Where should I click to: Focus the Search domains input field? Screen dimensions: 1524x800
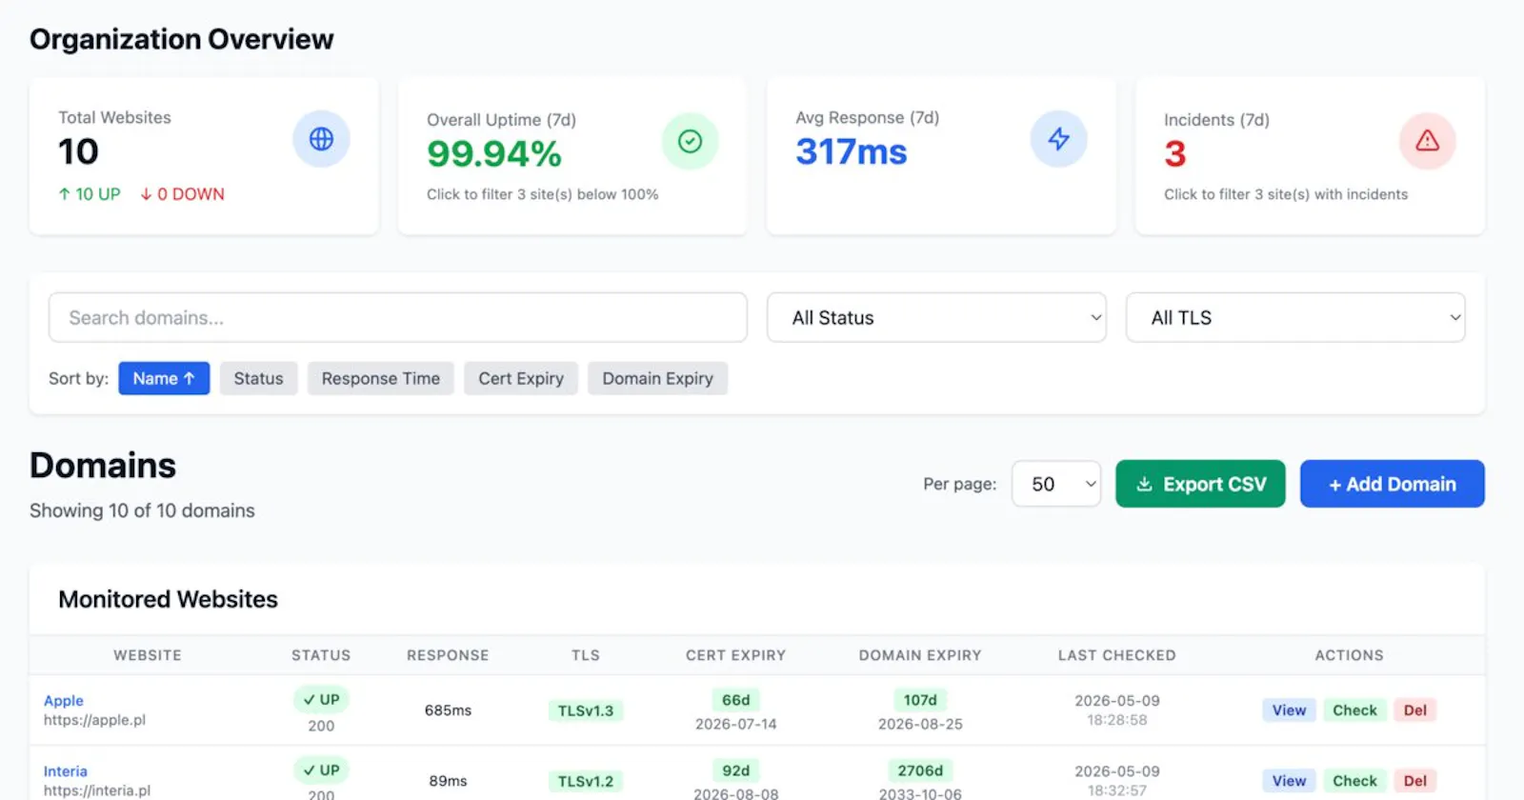click(398, 317)
